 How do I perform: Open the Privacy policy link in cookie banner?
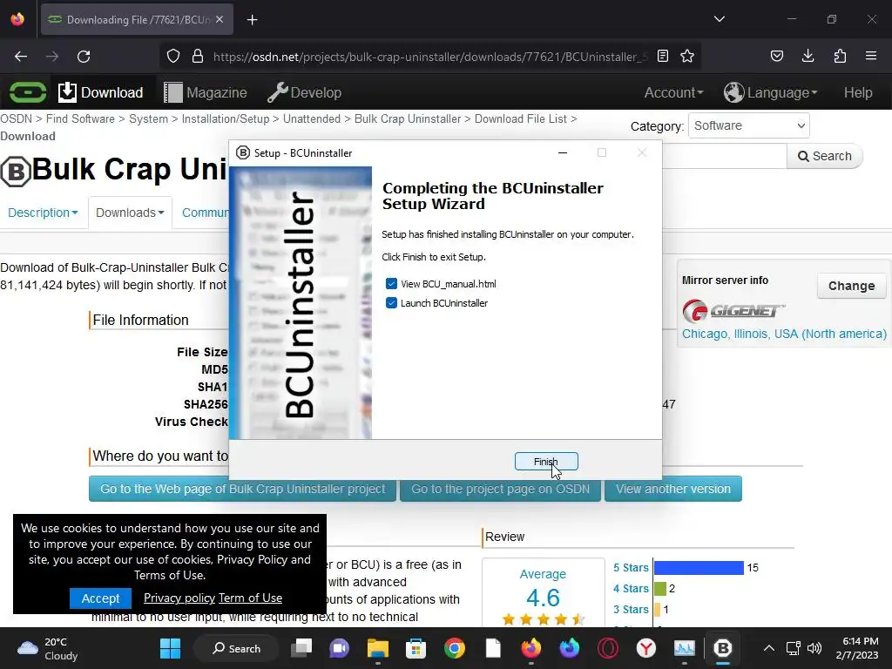[179, 598]
